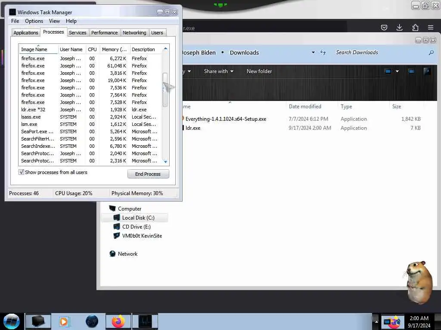Open Firefox extensions puzzle icon

(415, 27)
